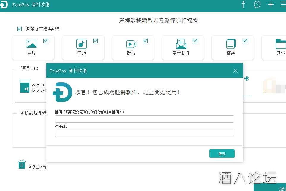
Task: Choose the Win7x64 drive icon
Action: [25, 86]
